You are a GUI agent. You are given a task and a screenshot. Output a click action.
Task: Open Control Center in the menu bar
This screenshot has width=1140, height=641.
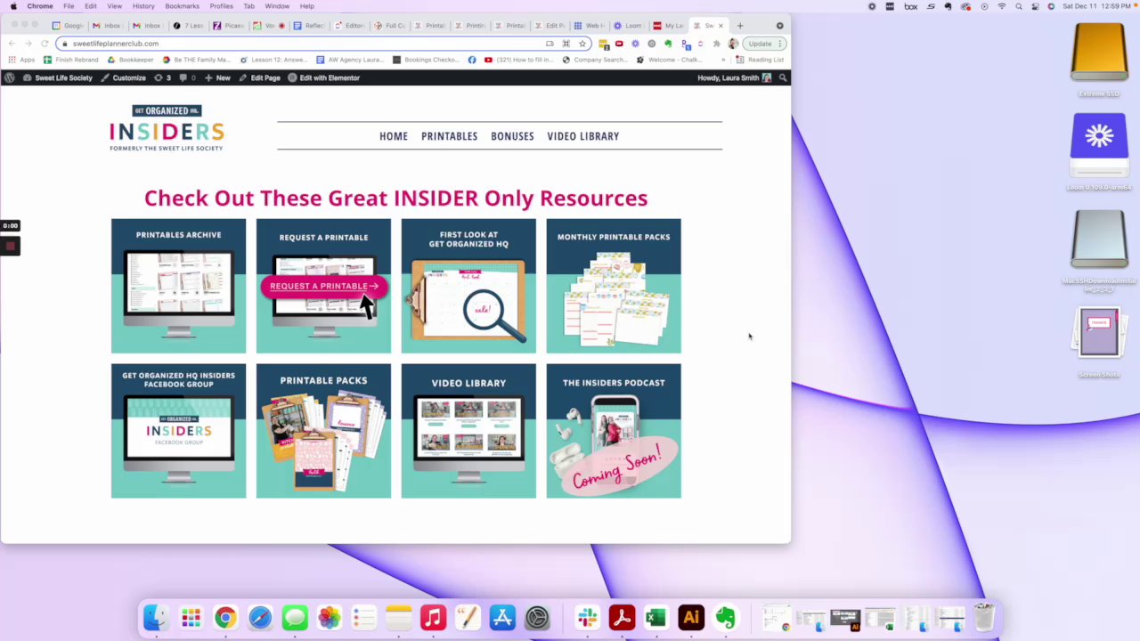(x=1034, y=6)
